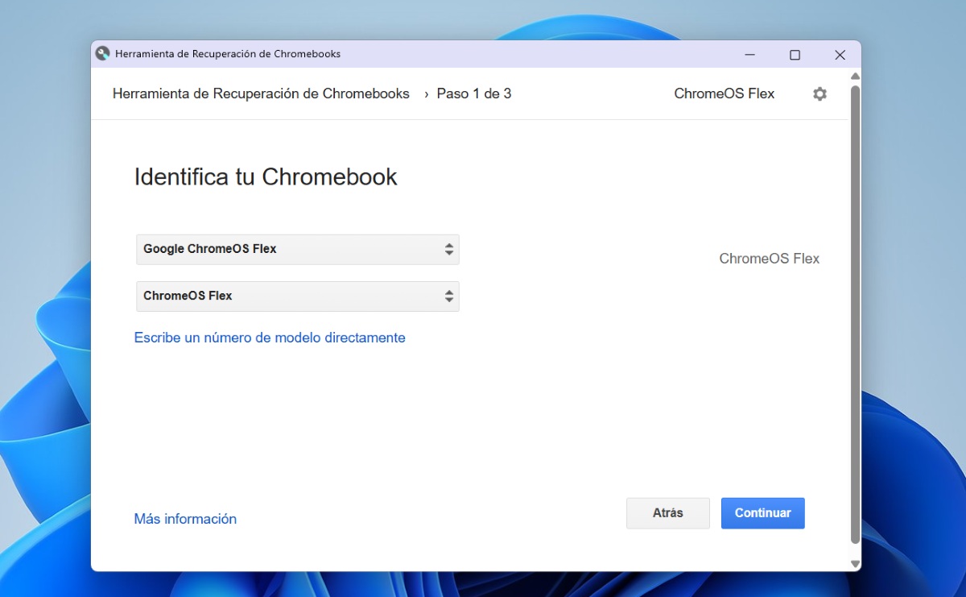Open the ChromeOS Flex product dropdown

point(298,296)
